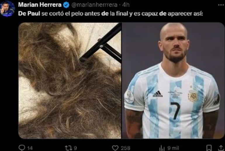Open the view analytics bar chart icon

point(162,148)
